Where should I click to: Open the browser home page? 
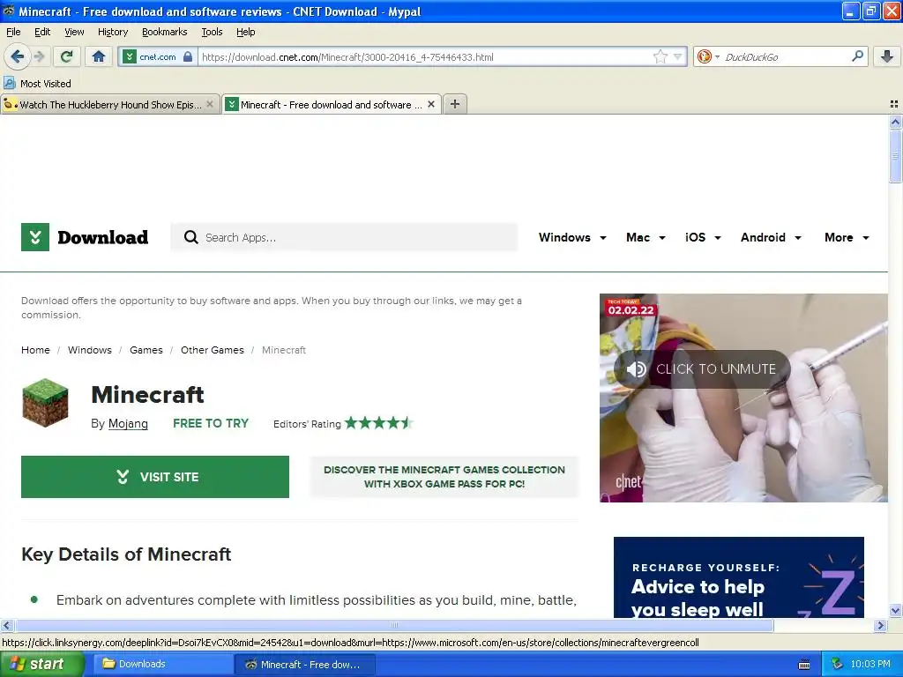(99, 56)
